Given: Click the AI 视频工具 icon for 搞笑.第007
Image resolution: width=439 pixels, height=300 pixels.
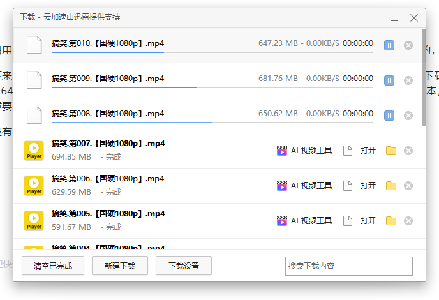Looking at the screenshot, I should [x=281, y=151].
